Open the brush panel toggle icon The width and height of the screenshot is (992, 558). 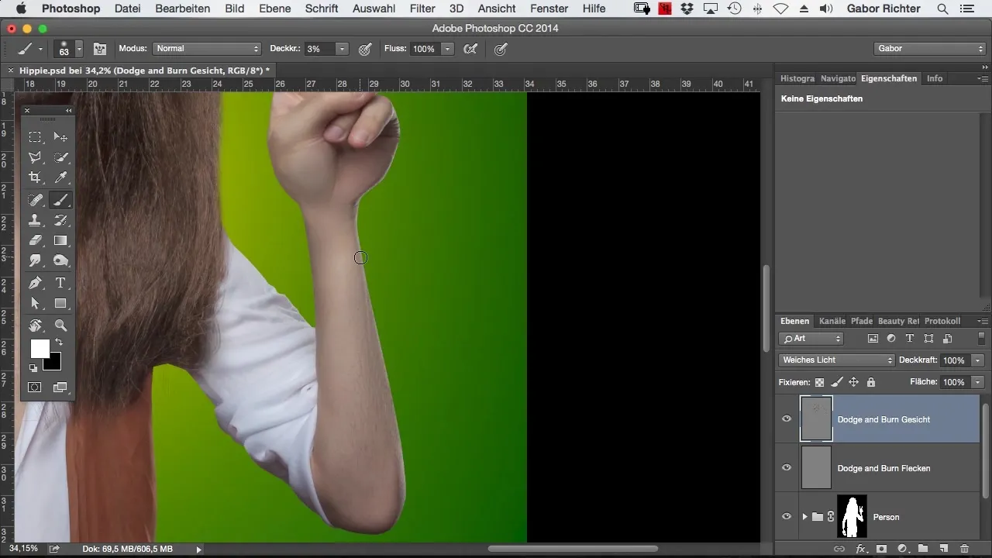100,49
